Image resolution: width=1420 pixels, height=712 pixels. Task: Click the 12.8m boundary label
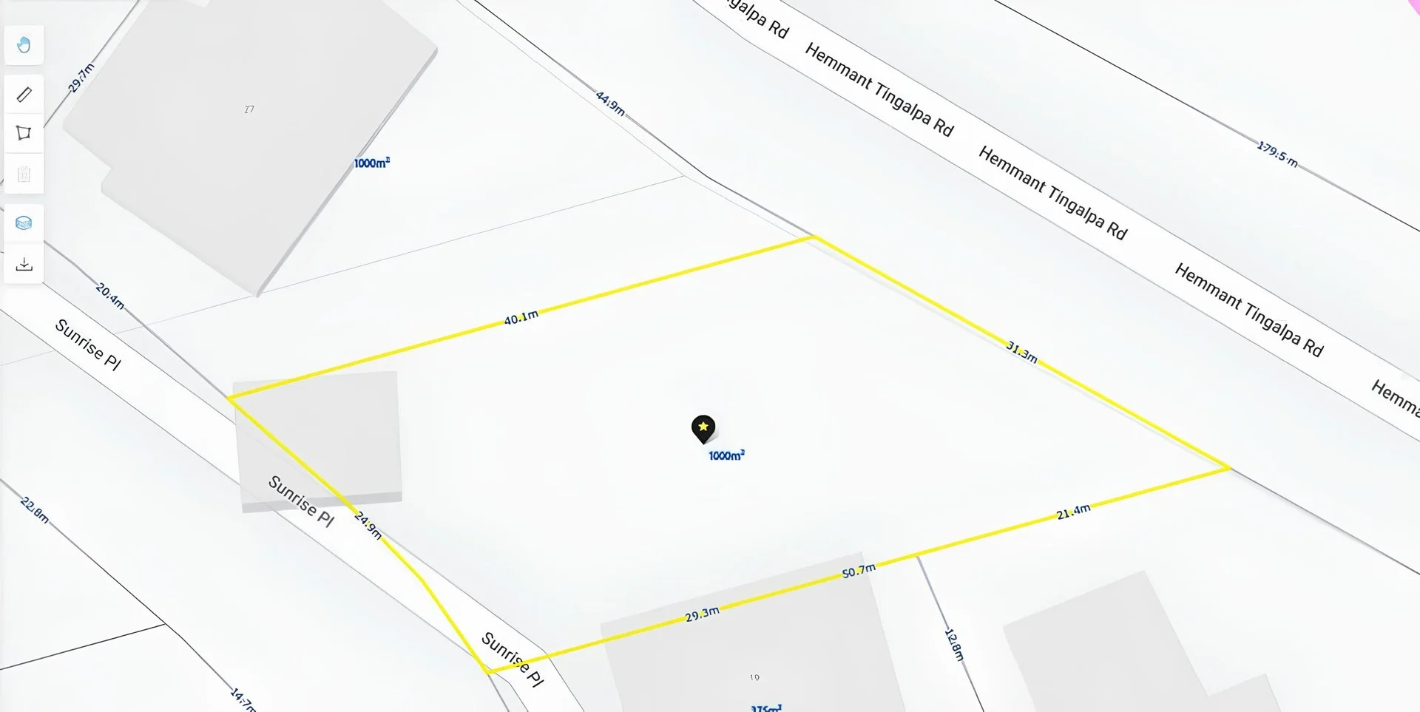955,645
